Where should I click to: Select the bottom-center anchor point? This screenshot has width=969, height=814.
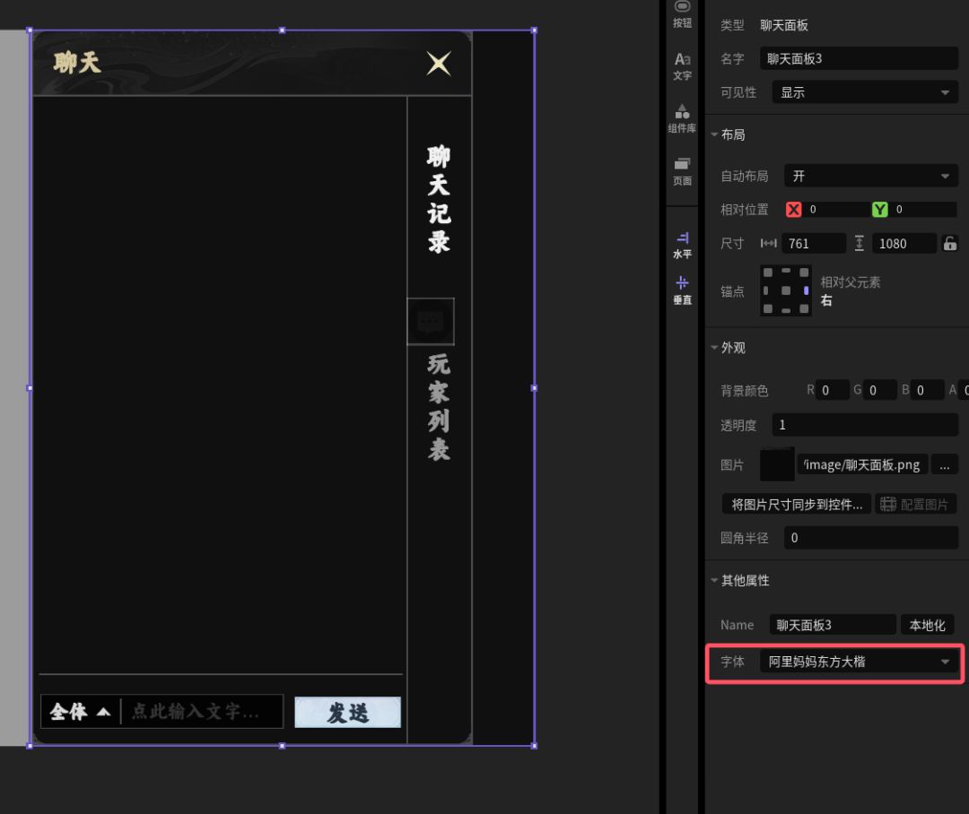click(x=786, y=311)
